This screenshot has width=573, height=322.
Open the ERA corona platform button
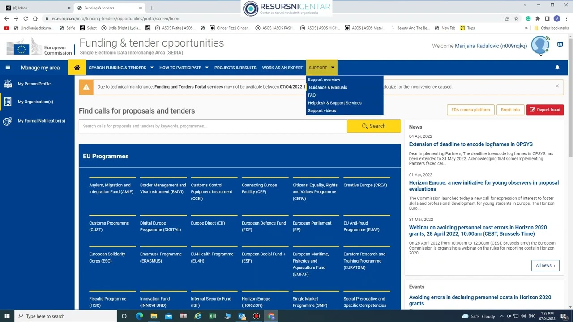point(470,110)
